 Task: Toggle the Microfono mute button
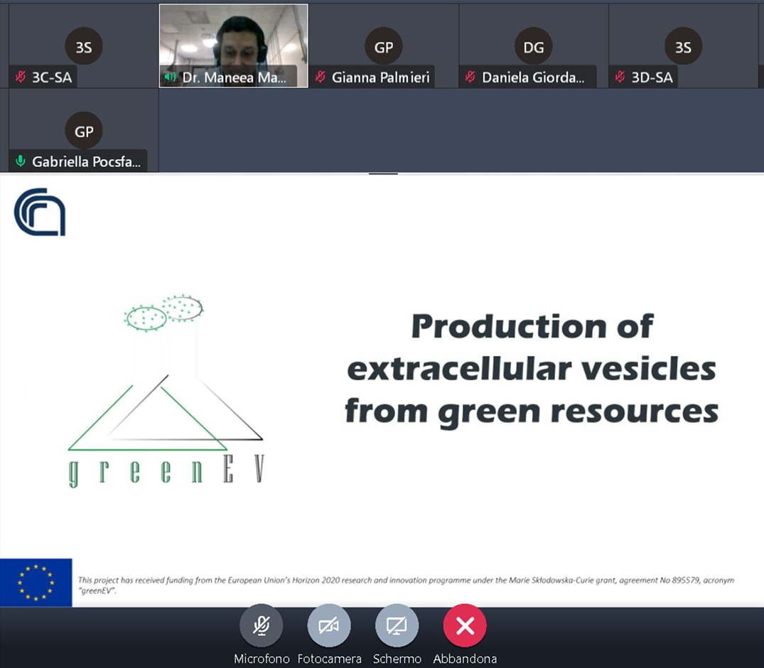tap(261, 625)
